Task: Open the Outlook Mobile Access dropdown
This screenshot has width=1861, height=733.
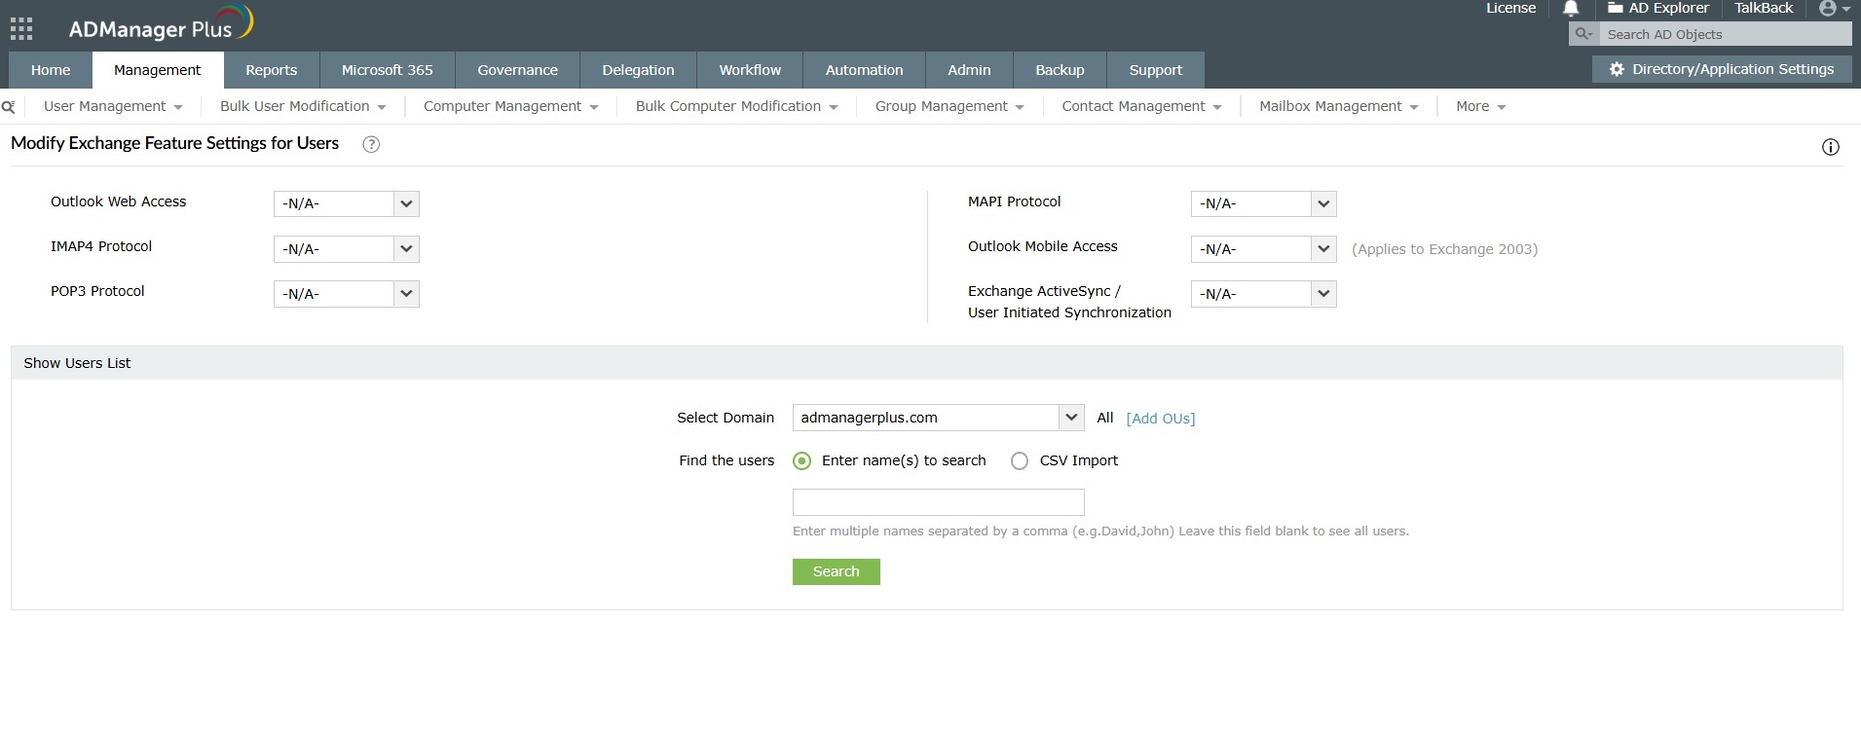Action: 1264,249
